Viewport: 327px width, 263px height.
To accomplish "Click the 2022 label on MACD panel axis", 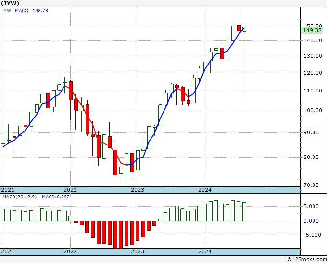I will pyautogui.click(x=70, y=251).
